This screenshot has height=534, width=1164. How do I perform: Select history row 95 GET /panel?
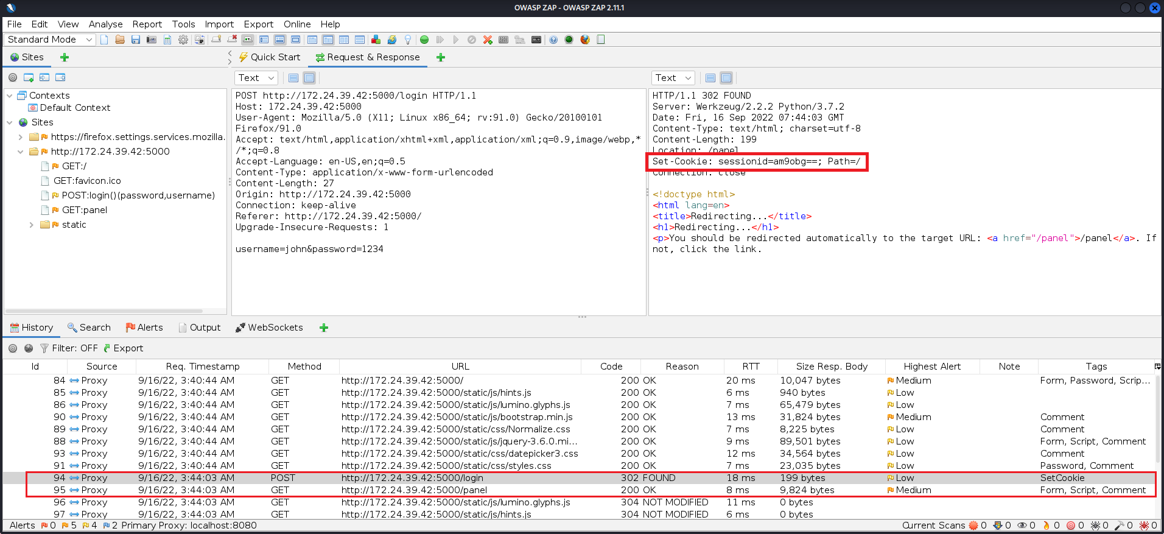578,490
